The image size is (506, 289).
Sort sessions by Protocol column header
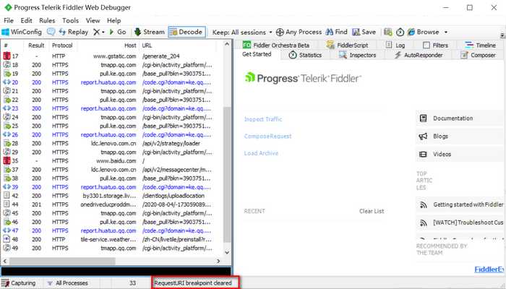click(62, 46)
